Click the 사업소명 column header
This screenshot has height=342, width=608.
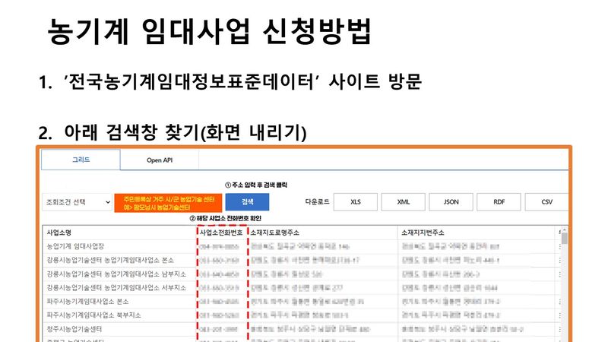pyautogui.click(x=120, y=233)
